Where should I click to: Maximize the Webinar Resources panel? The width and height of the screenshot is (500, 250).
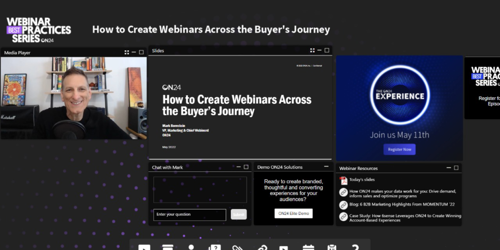(x=457, y=168)
